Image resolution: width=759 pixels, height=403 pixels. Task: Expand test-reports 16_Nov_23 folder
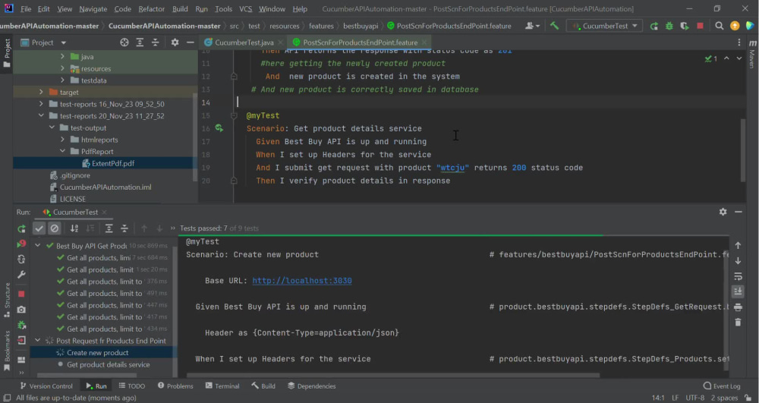tap(41, 104)
